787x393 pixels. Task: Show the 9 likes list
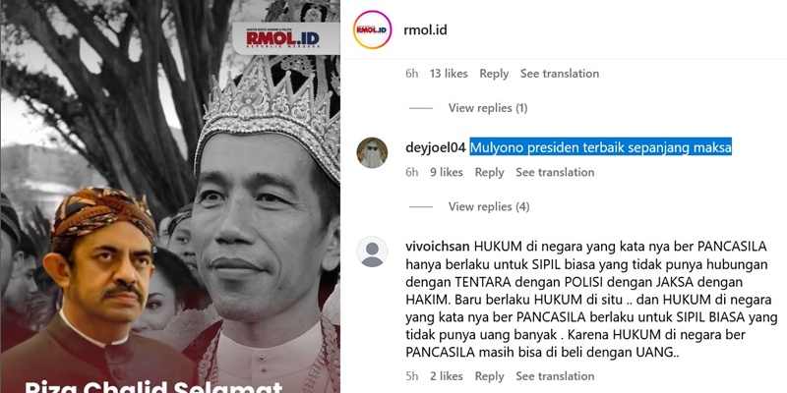click(x=447, y=173)
